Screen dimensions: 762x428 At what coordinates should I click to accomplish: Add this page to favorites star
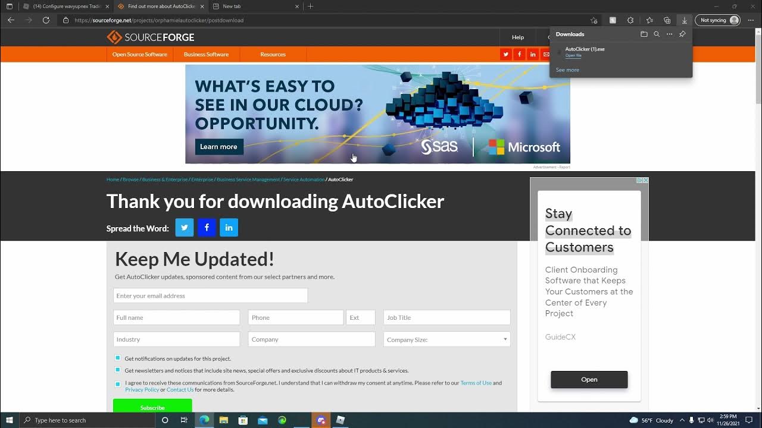(x=594, y=20)
